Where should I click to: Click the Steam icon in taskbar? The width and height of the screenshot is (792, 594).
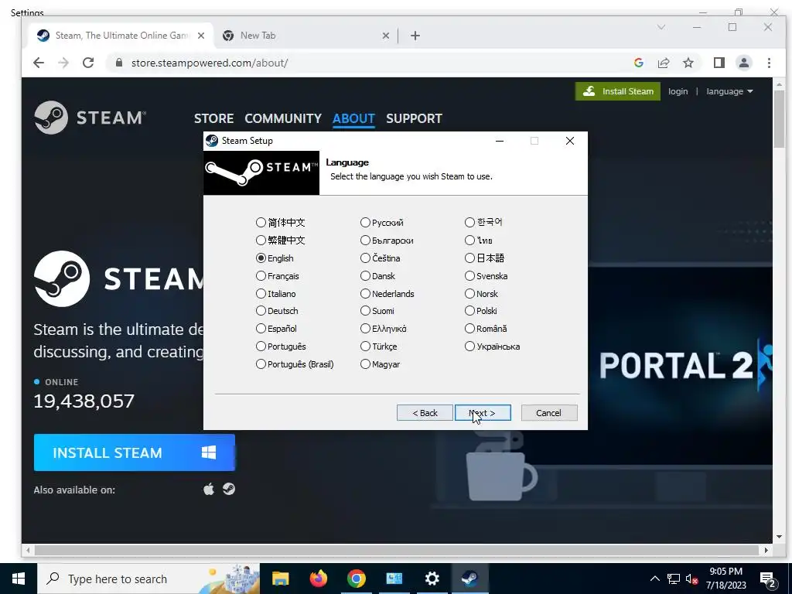(469, 579)
